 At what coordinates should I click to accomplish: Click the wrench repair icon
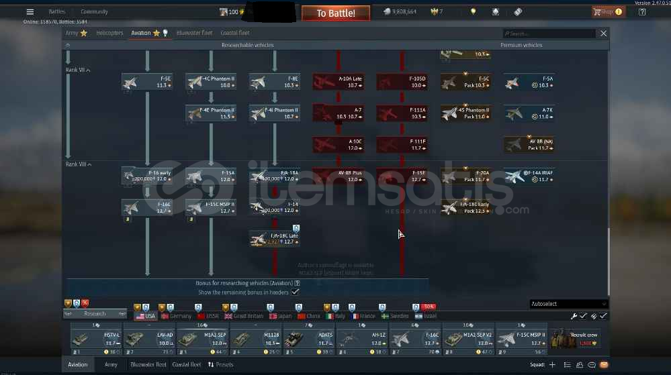pyautogui.click(x=574, y=316)
